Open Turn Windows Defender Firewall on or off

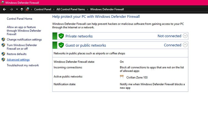[x=22, y=47]
